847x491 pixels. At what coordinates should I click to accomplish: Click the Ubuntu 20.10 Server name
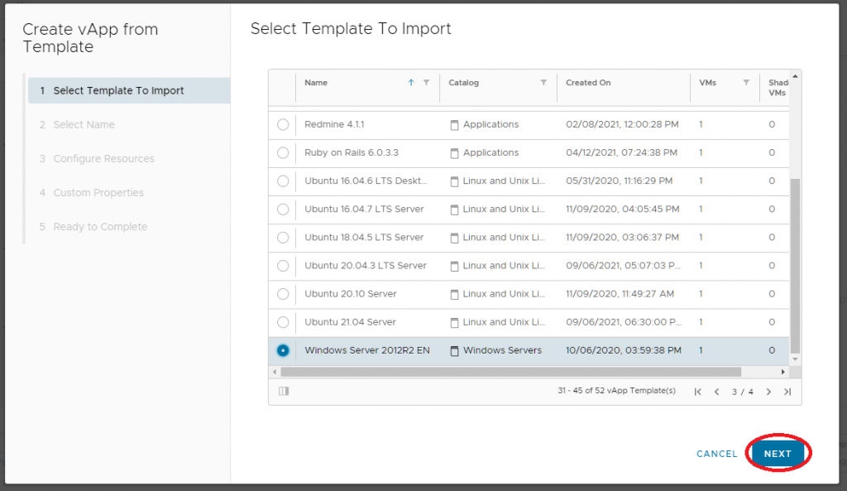pyautogui.click(x=351, y=294)
